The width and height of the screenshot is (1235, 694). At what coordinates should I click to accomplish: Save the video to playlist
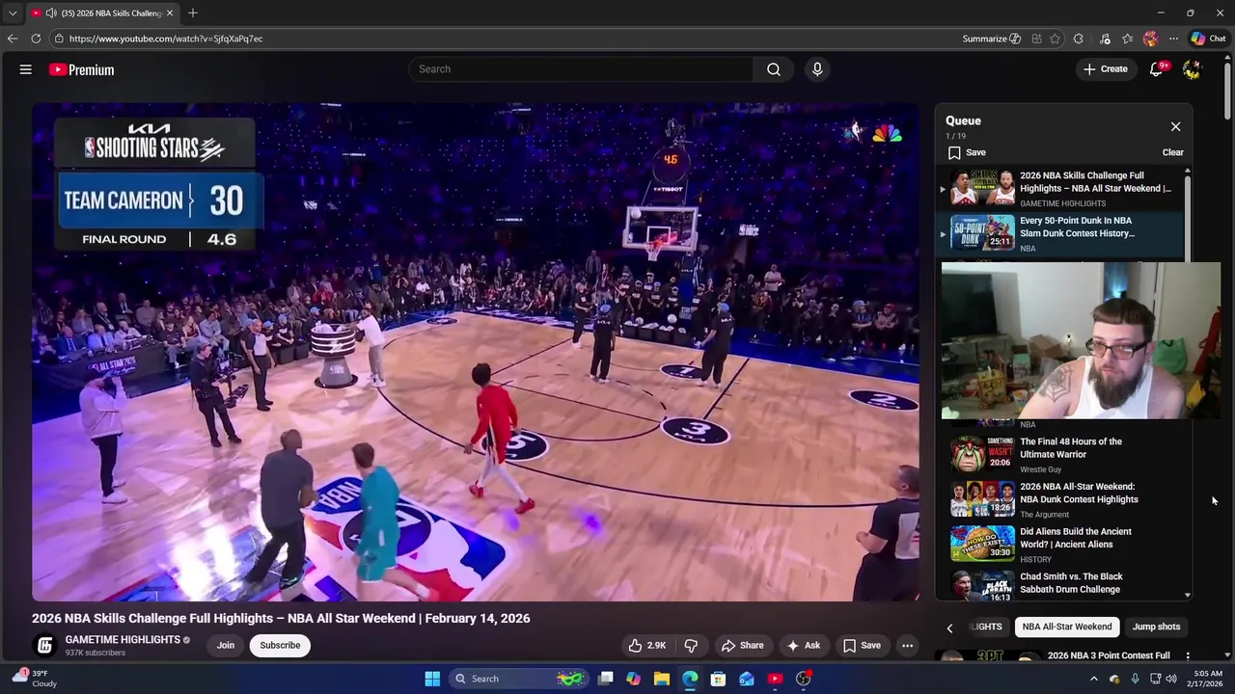(x=862, y=646)
